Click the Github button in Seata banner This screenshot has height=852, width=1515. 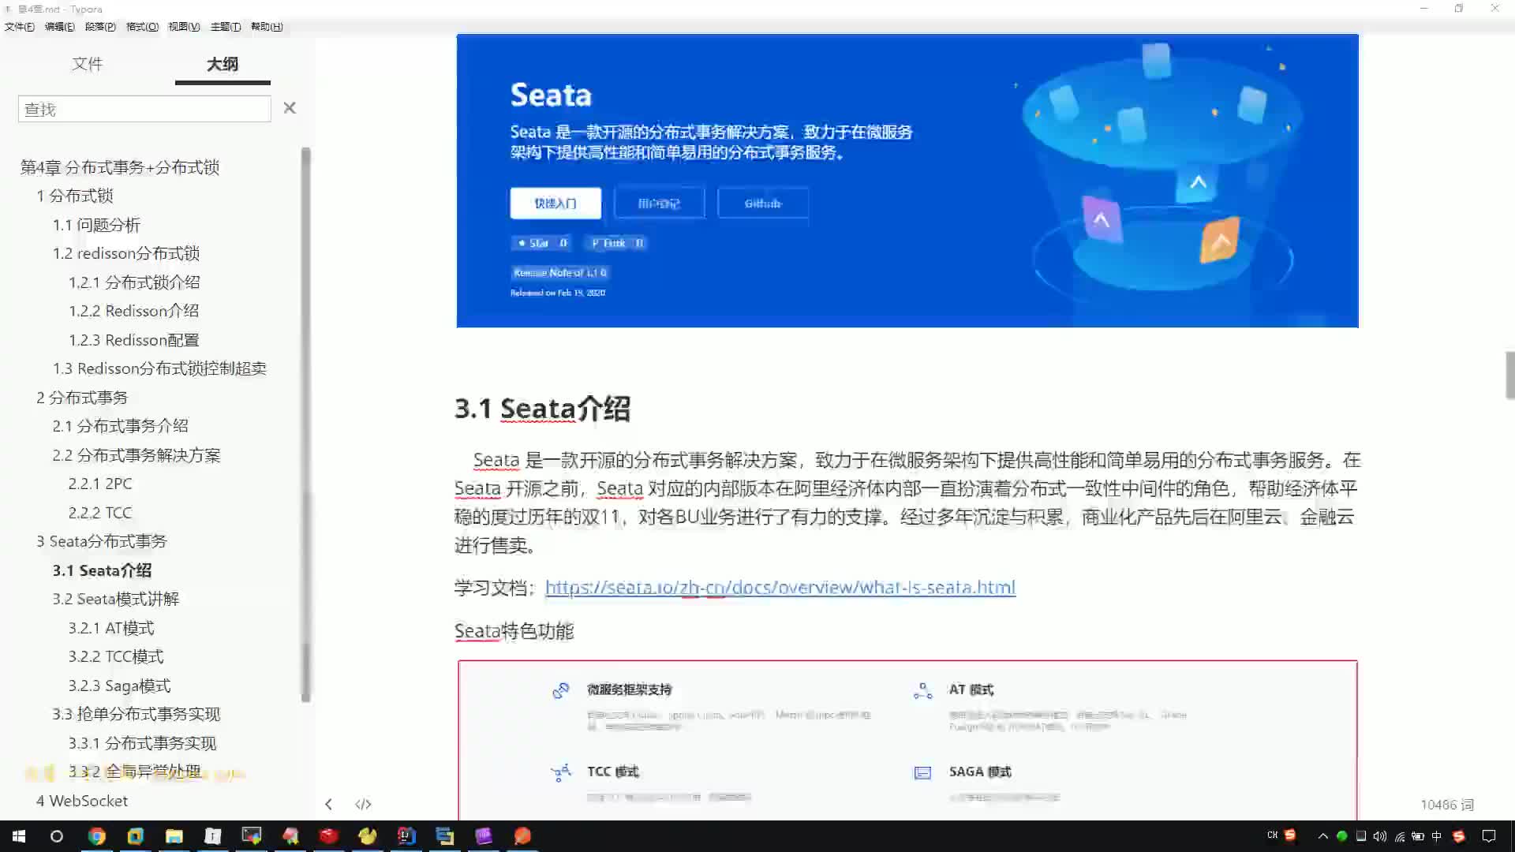tap(763, 204)
